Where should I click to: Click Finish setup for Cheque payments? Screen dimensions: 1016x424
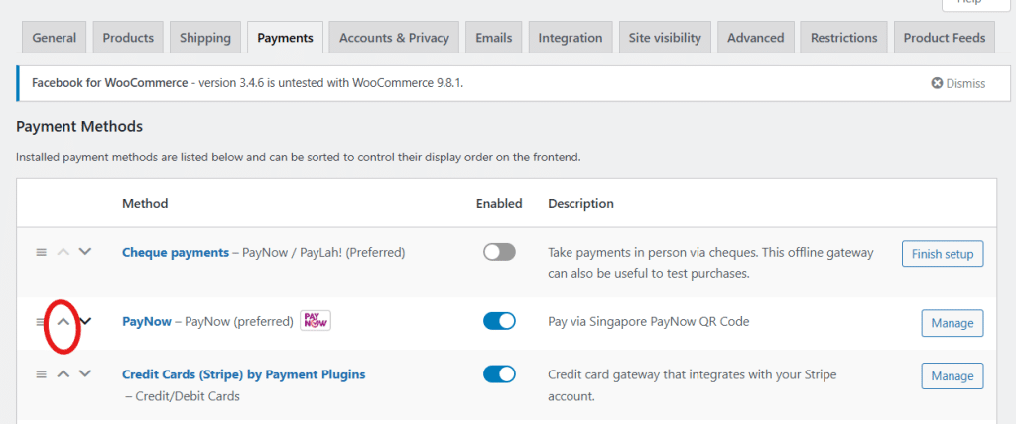942,254
